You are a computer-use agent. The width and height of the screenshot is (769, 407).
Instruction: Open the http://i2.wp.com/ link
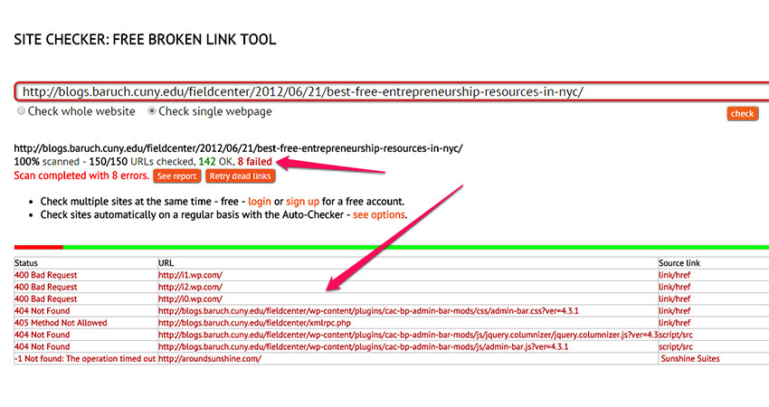pyautogui.click(x=190, y=287)
